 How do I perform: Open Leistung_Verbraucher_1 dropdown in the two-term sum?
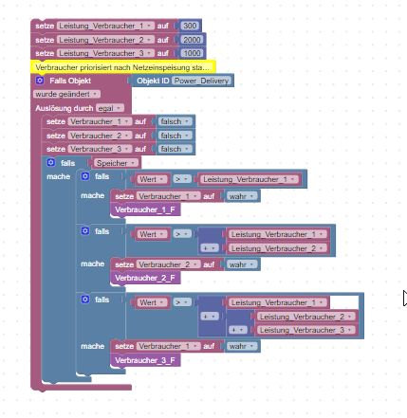[278, 234]
